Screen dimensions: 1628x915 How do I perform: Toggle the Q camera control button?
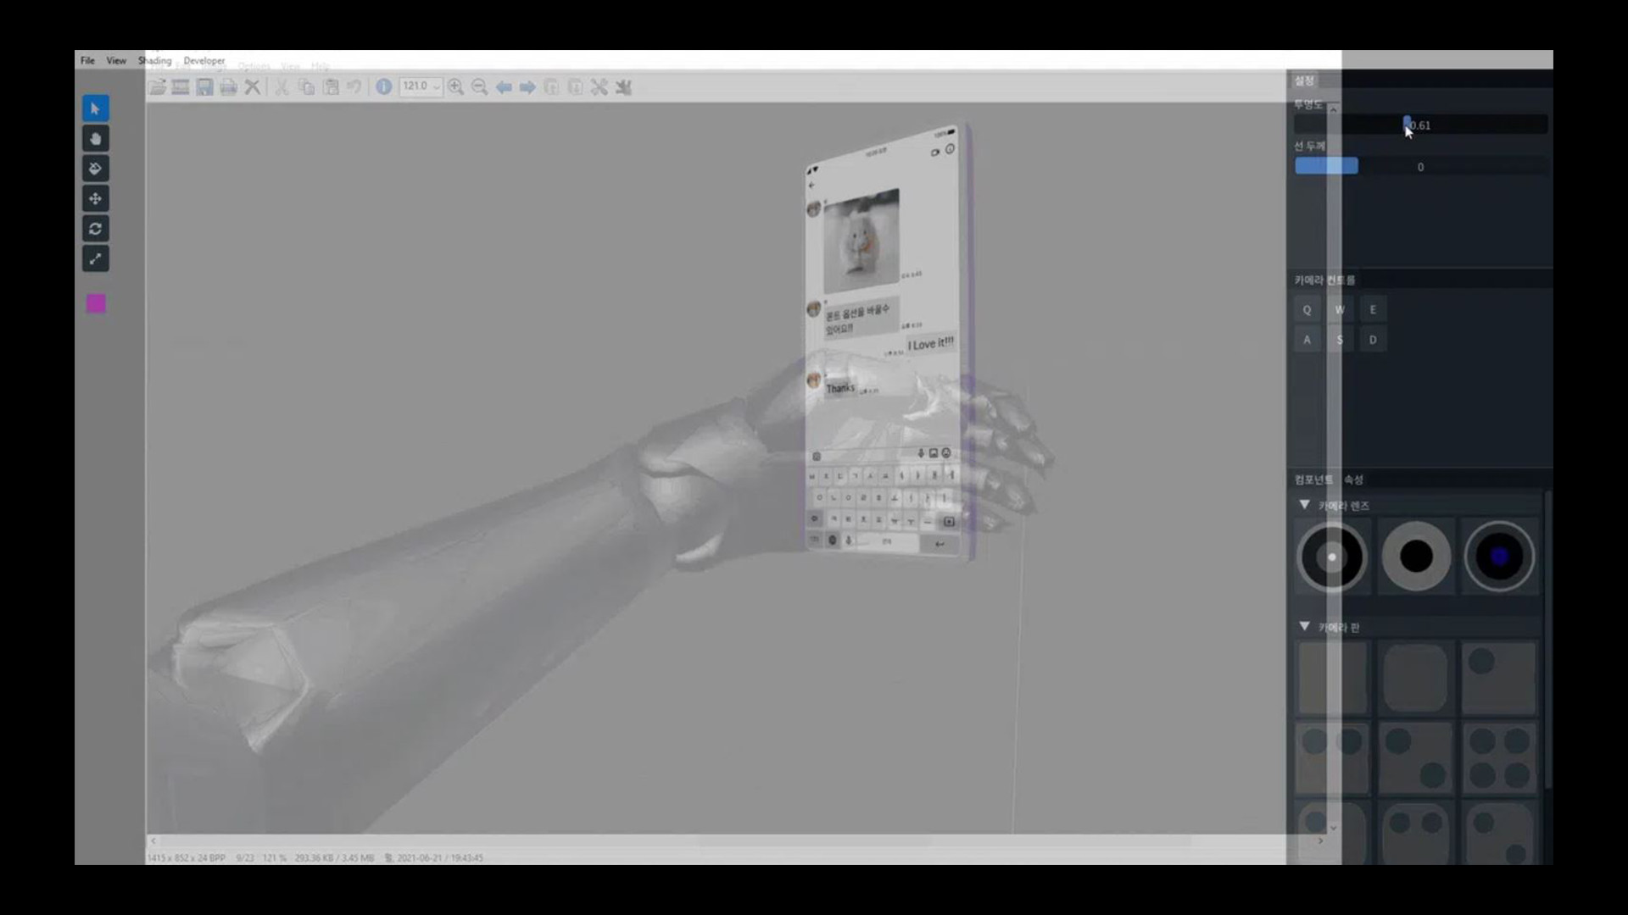(x=1307, y=310)
